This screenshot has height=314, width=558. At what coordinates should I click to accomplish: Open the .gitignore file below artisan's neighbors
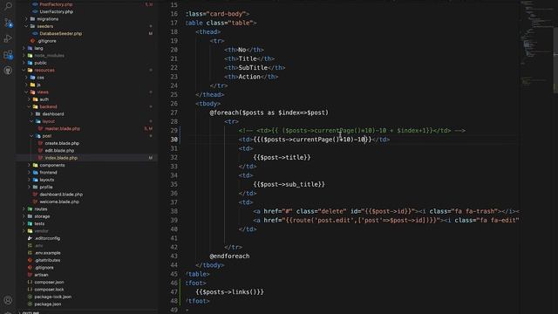tap(44, 268)
